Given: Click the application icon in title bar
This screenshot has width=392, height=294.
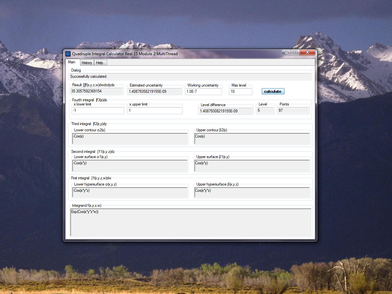Looking at the screenshot, I should (68, 54).
